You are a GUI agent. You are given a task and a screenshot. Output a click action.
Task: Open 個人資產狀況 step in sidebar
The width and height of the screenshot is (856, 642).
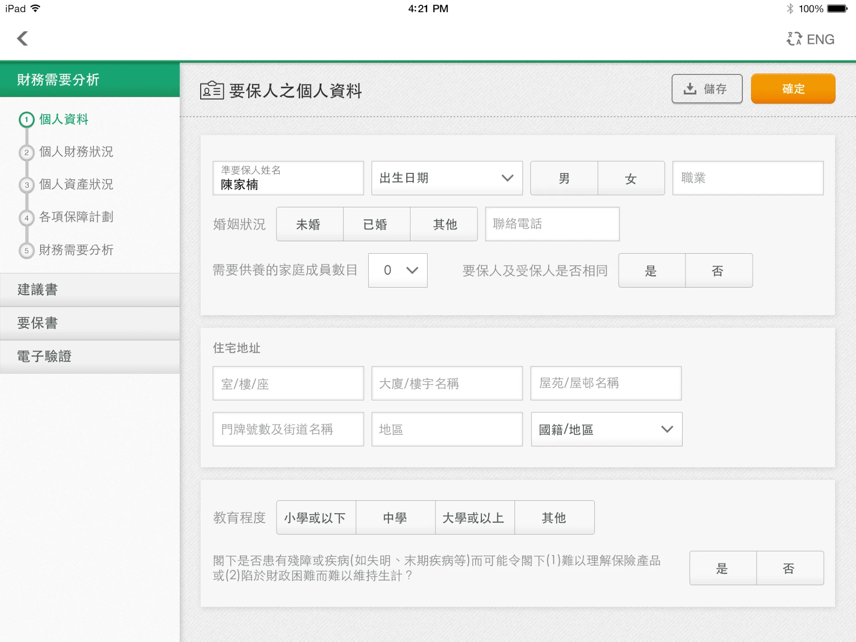click(x=76, y=185)
